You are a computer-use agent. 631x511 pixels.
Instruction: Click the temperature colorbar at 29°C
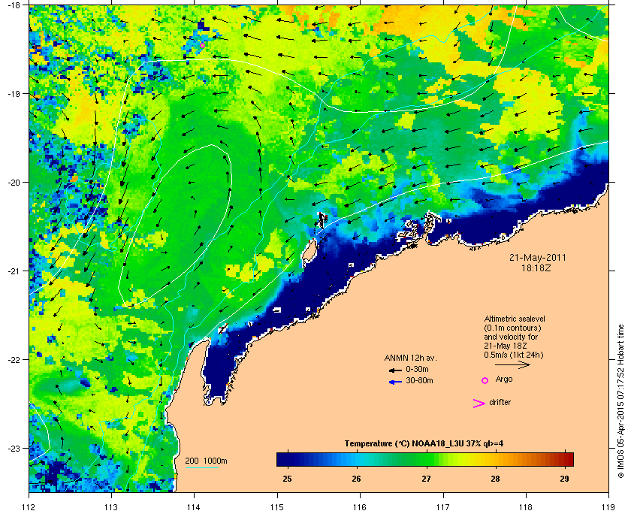click(565, 459)
